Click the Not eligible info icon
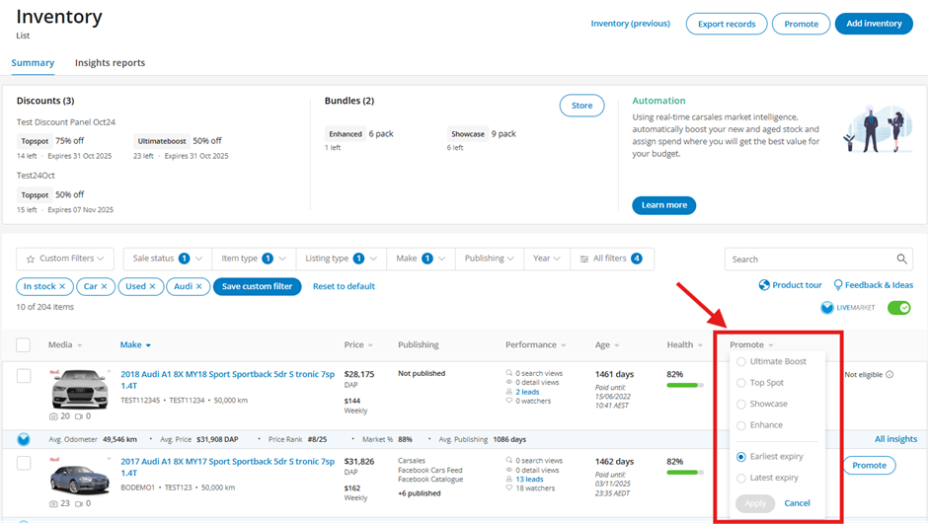The width and height of the screenshot is (928, 524). [889, 375]
